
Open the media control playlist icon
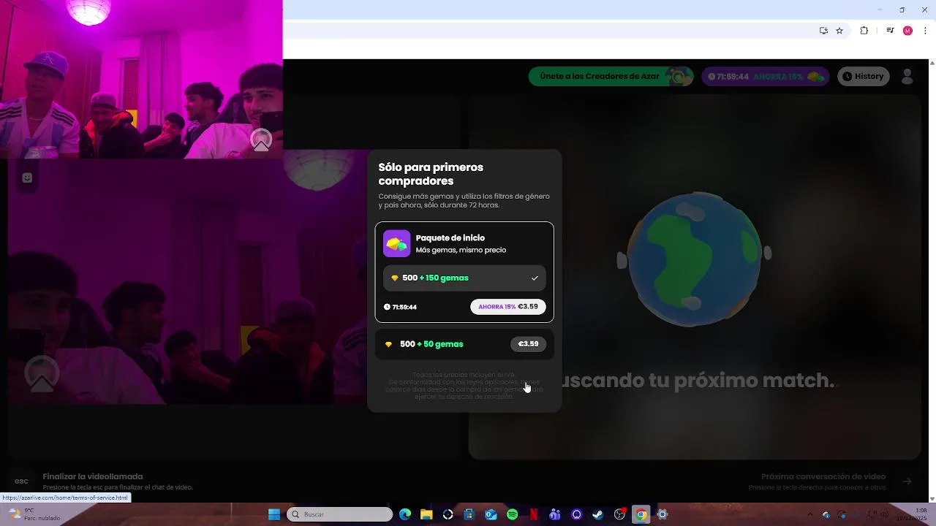[x=890, y=31]
